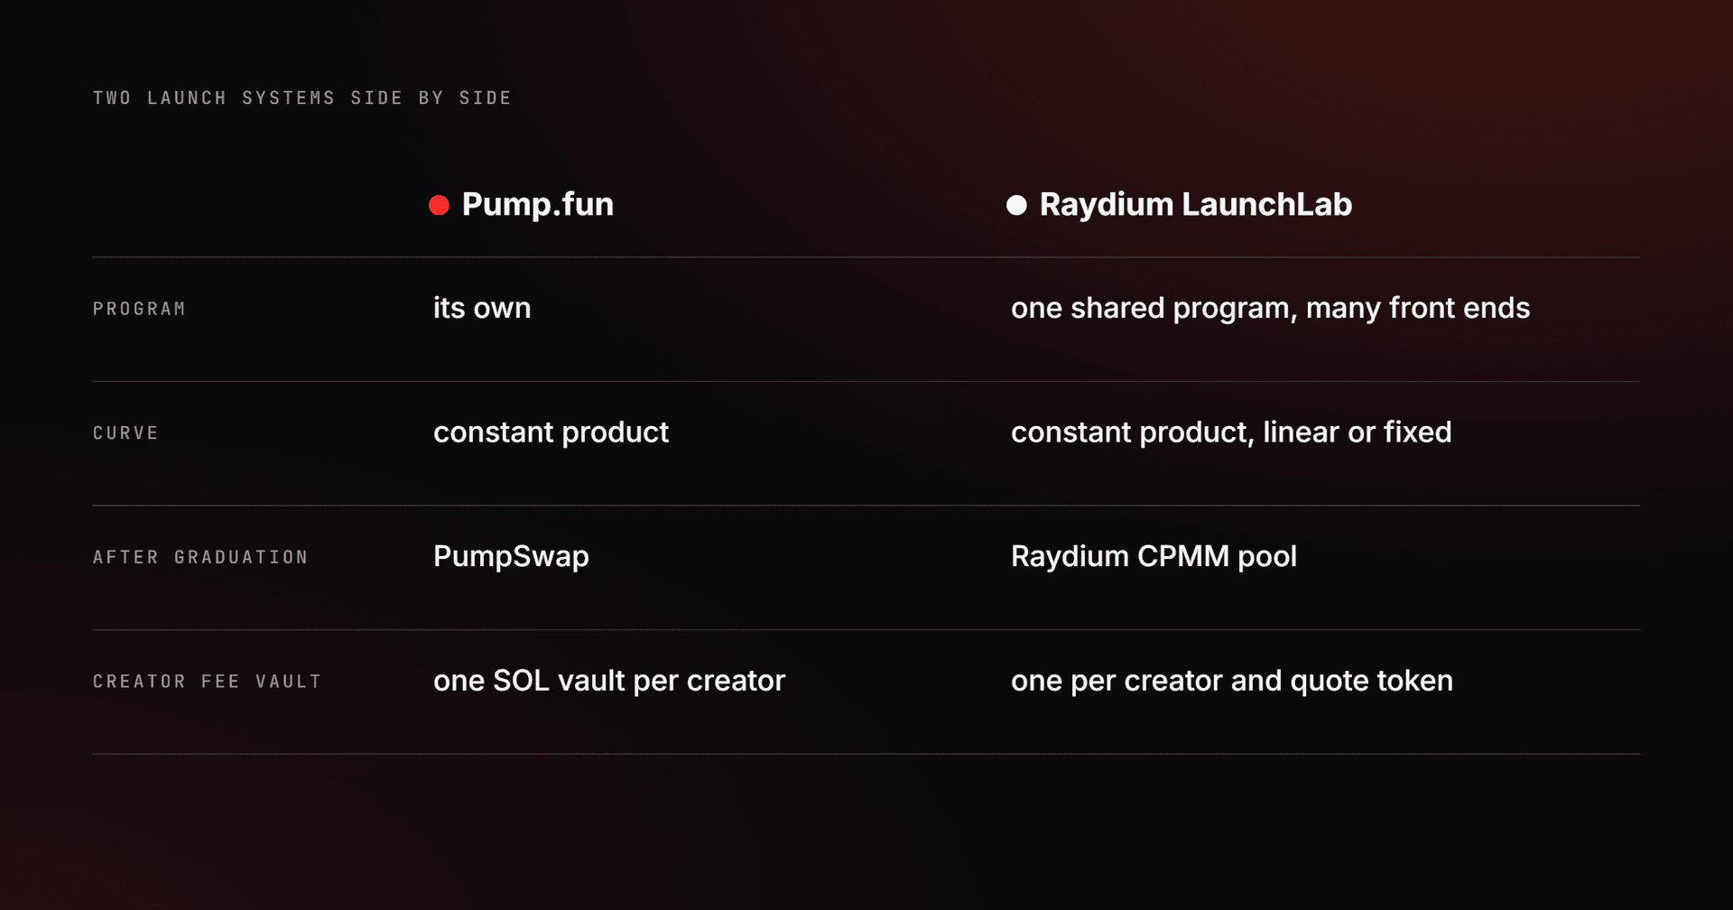The width and height of the screenshot is (1733, 910).
Task: Select the PumpSwap cell
Action: (x=511, y=557)
